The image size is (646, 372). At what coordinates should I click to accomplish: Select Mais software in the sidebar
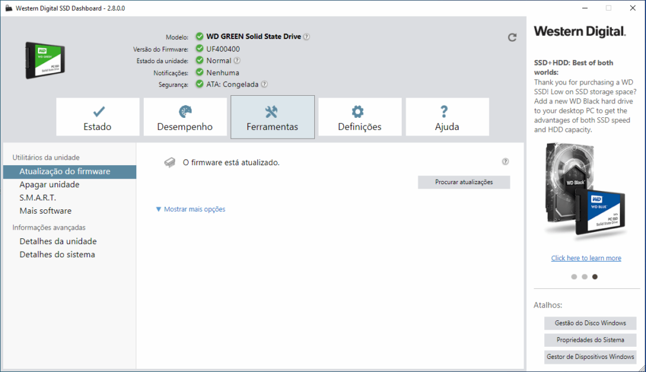[x=45, y=211]
